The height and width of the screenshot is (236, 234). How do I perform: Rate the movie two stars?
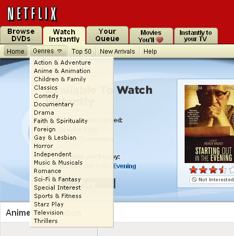(203, 170)
